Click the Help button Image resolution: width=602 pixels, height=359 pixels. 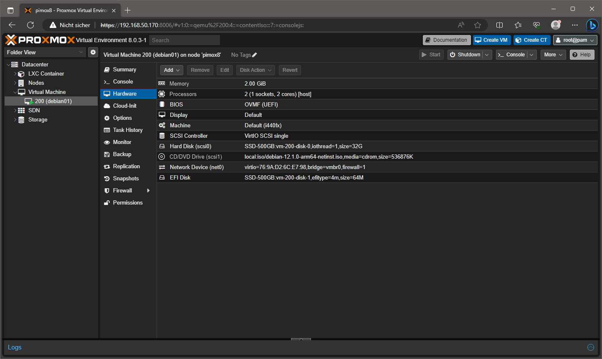[x=582, y=55]
